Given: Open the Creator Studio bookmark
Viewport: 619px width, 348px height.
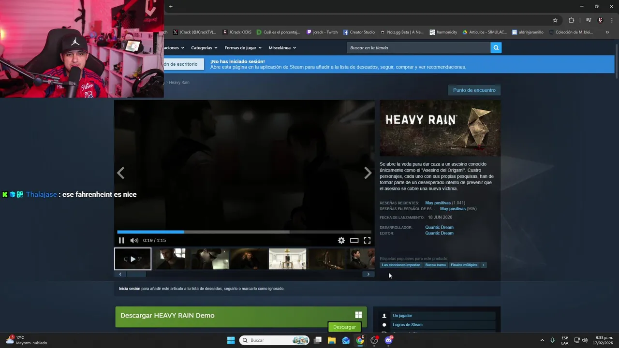Looking at the screenshot, I should 359,32.
